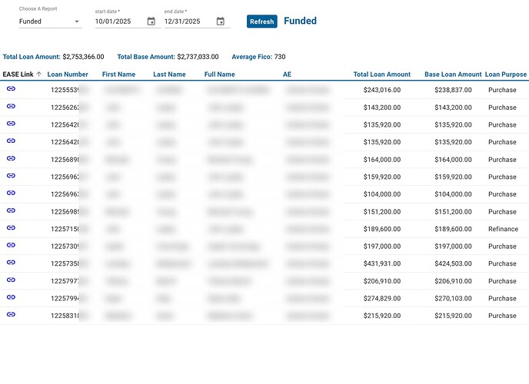
Task: Open EASE link for the $197,000.00 loan
Action: point(11,245)
